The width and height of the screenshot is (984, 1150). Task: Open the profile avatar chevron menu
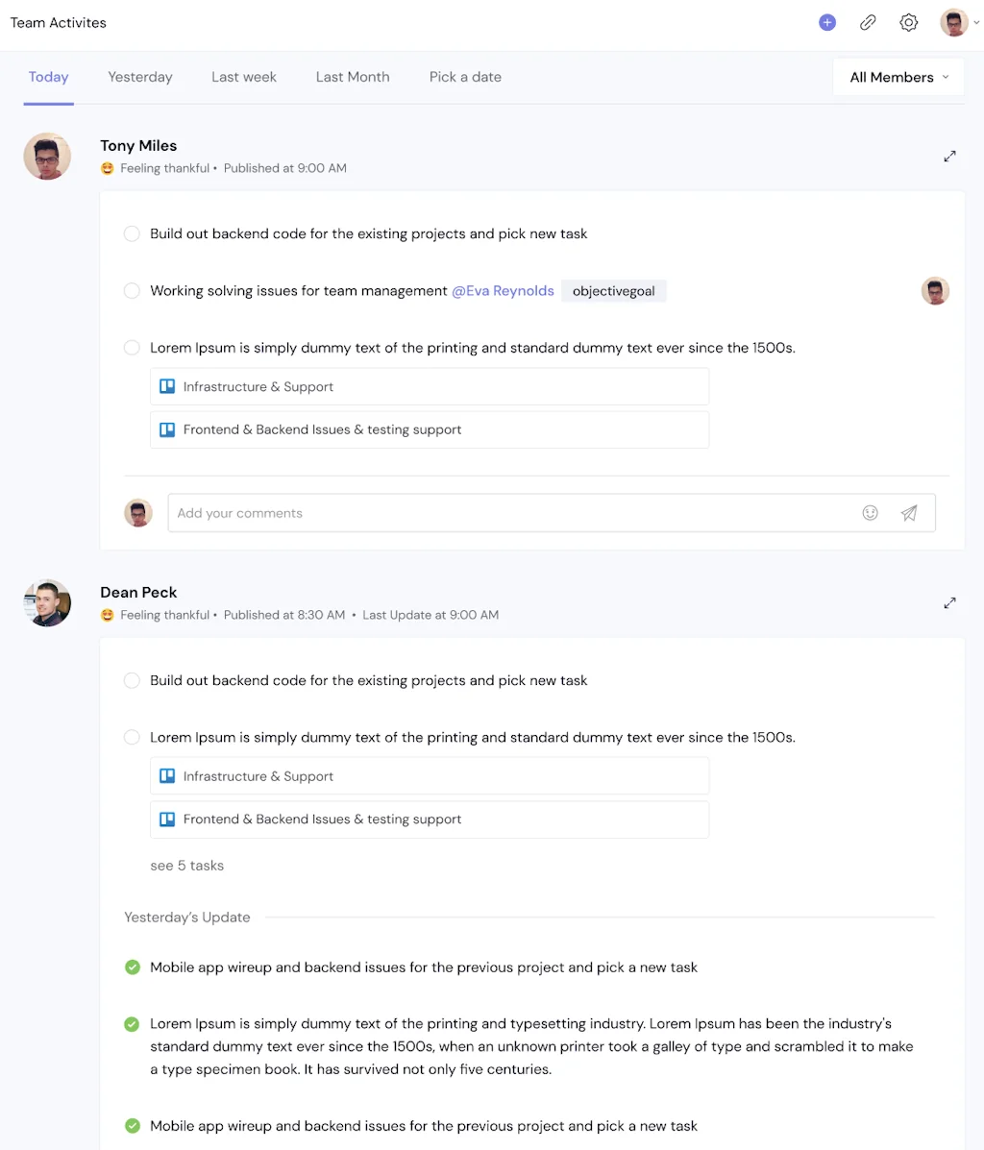pos(975,22)
